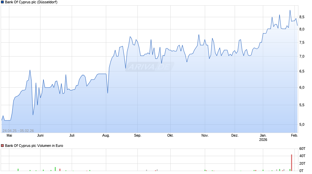The width and height of the screenshot is (312, 174).
Task: Click the 'Mai' month axis label
Action: click(x=9, y=135)
